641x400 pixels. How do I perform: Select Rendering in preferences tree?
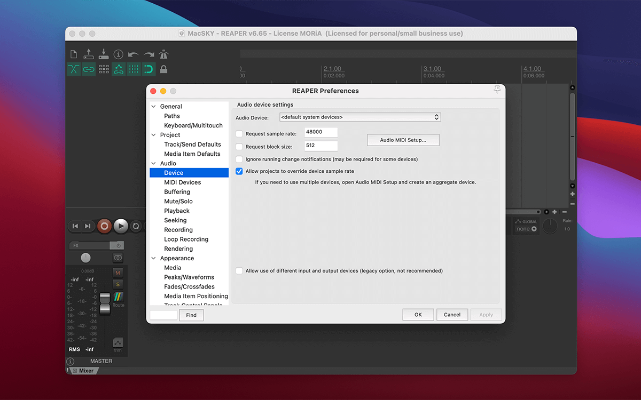pos(178,249)
